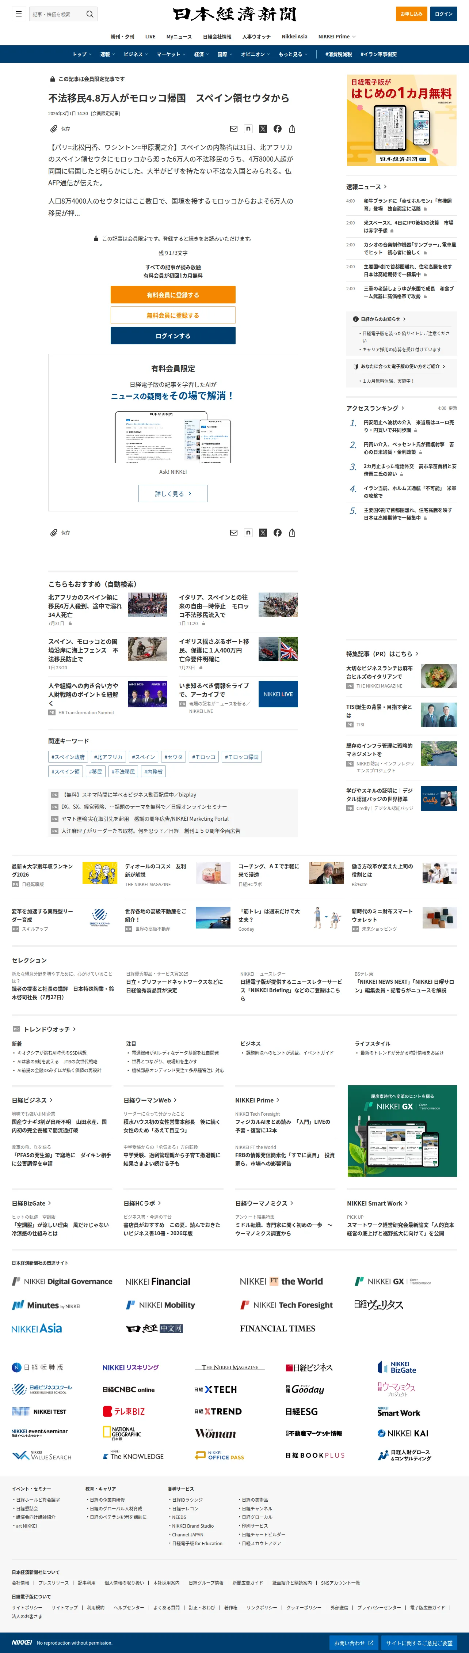Expand the トップ navigation dropdown

tap(82, 54)
